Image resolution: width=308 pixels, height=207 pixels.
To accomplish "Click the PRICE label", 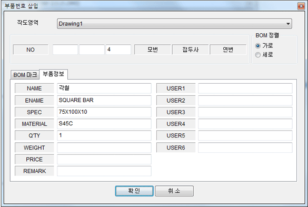I will click(34, 159).
